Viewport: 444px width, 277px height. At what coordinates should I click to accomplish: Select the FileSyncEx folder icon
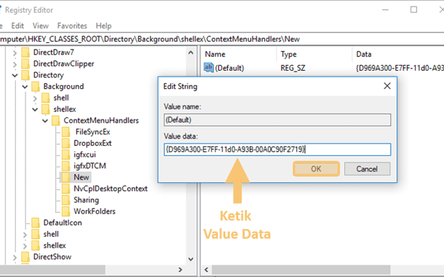click(x=65, y=132)
